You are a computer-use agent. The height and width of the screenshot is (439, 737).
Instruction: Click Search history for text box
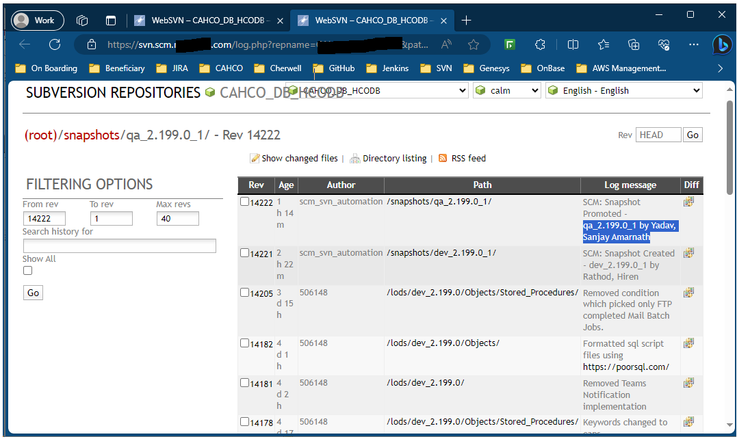click(x=119, y=246)
